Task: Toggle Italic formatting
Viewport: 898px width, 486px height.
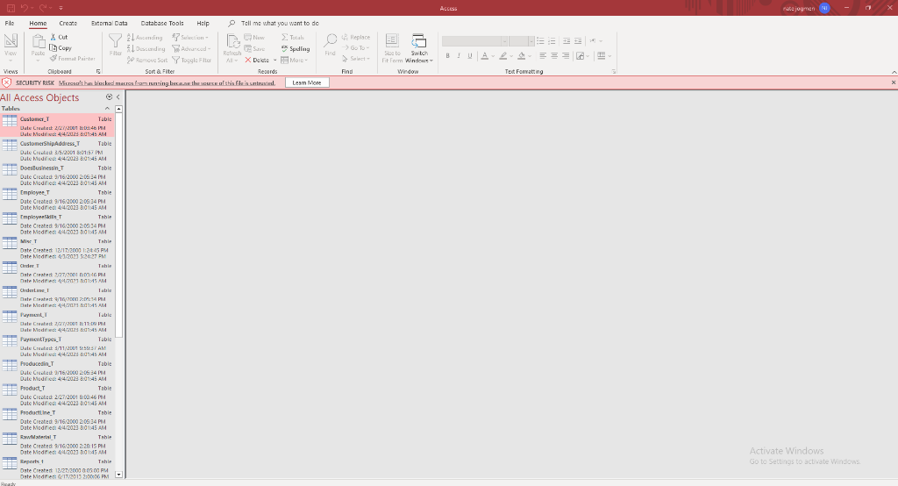Action: coord(459,55)
